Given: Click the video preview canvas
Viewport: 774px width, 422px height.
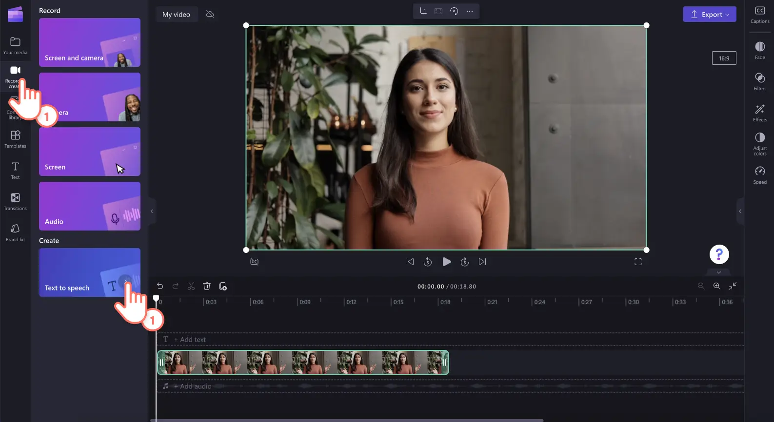Looking at the screenshot, I should pos(446,137).
